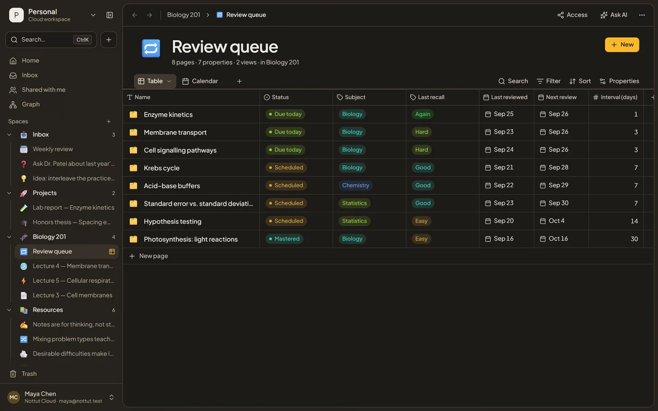
Task: Click the sidebar Search field
Action: tap(51, 40)
